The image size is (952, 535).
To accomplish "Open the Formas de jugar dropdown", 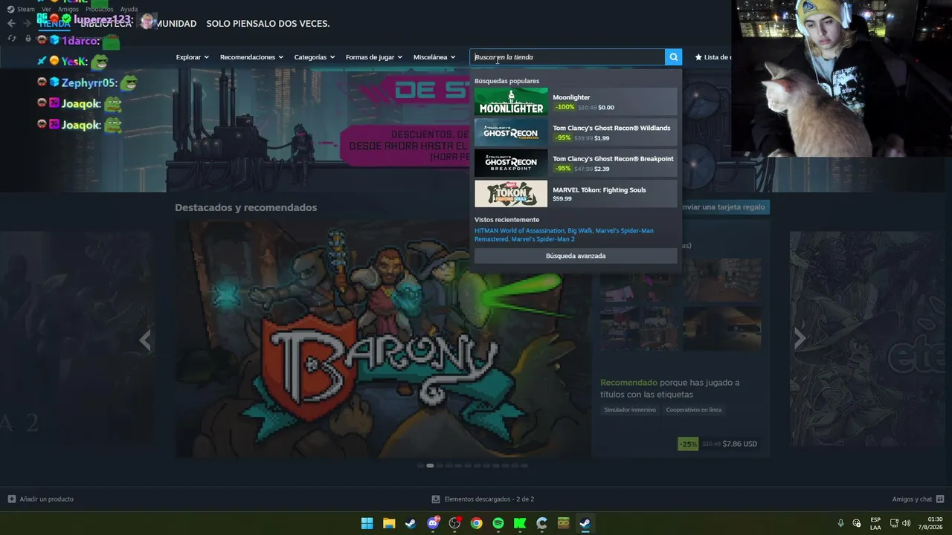I will click(374, 57).
